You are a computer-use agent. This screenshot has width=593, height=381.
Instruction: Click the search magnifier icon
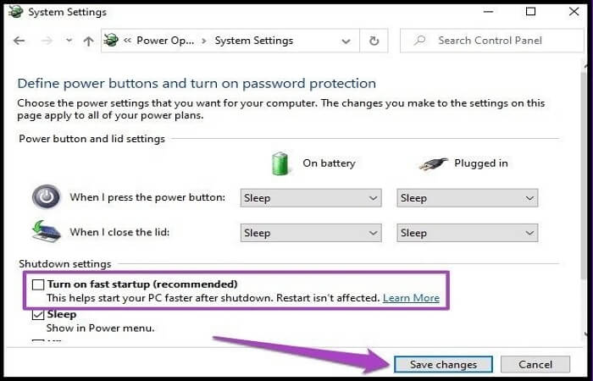click(419, 41)
